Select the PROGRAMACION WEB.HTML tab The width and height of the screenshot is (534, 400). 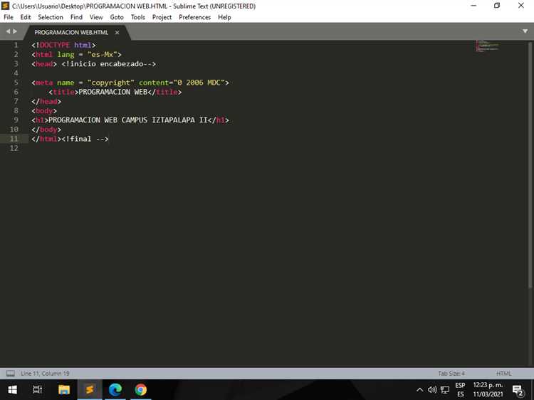click(x=71, y=32)
